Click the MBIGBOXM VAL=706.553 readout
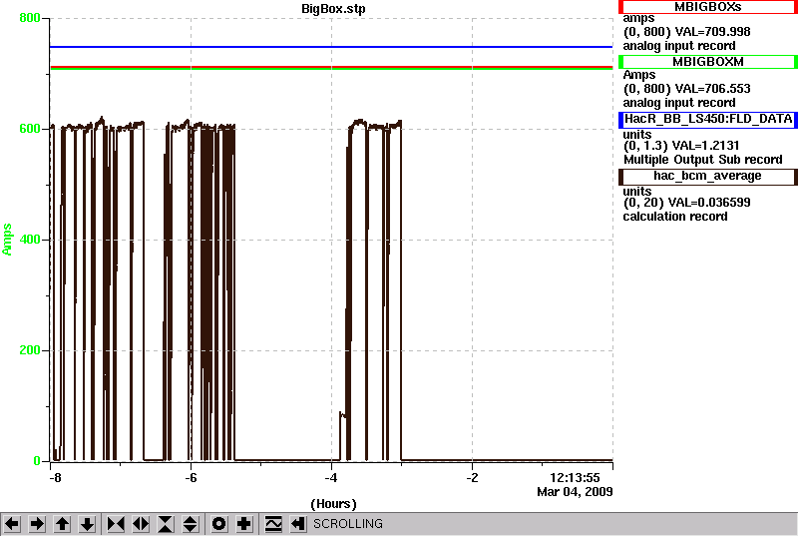This screenshot has width=798, height=536. (712, 89)
